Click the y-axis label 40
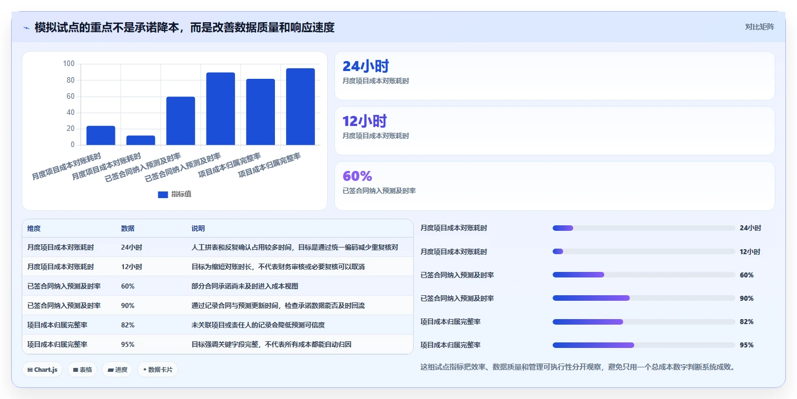 (x=71, y=113)
